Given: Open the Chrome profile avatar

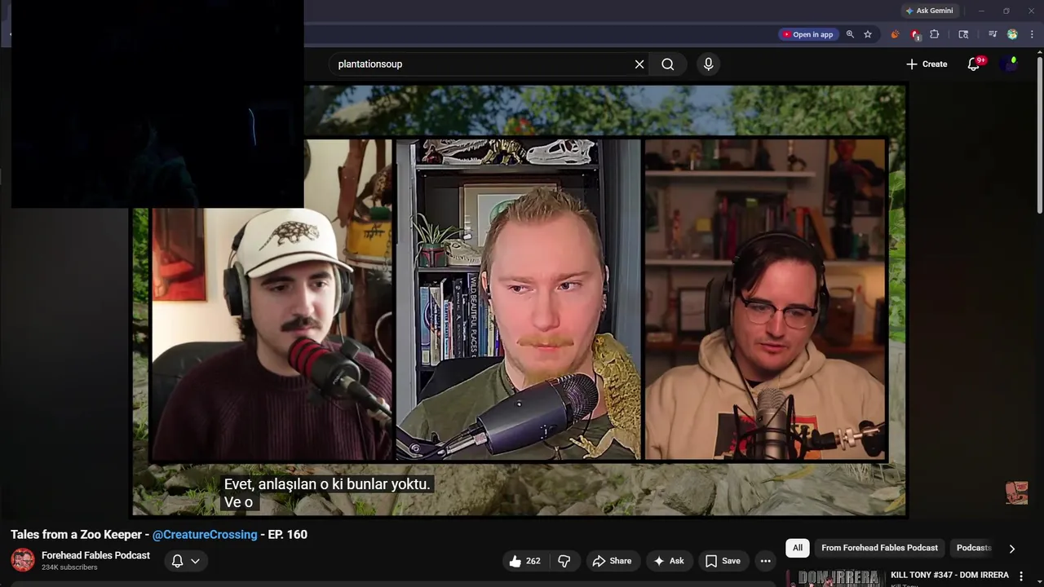Looking at the screenshot, I should pyautogui.click(x=1012, y=34).
